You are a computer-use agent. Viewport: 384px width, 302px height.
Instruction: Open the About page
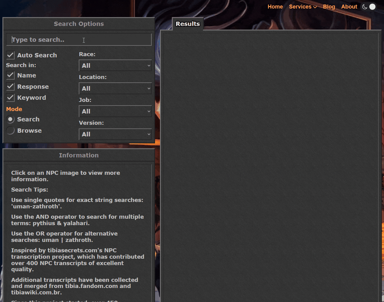349,7
